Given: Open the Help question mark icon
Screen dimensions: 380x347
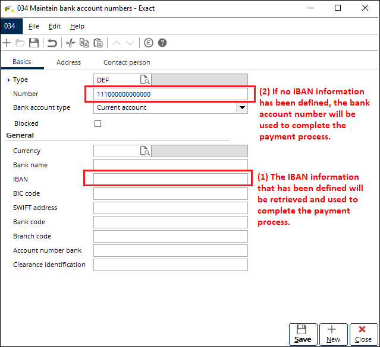Looking at the screenshot, I should tap(162, 43).
